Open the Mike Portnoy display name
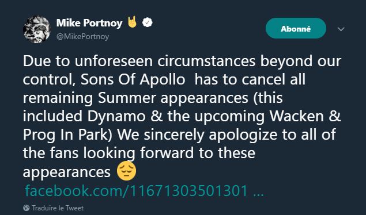Image resolution: width=366 pixels, height=215 pixels. click(89, 23)
